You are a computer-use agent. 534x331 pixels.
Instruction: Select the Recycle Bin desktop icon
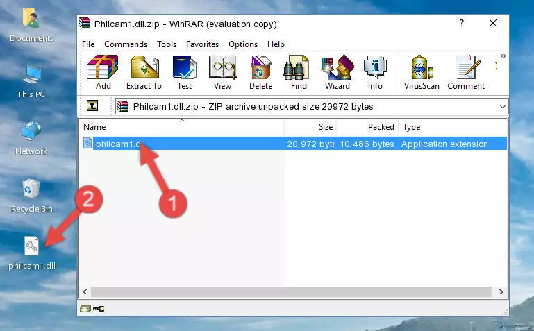click(31, 196)
